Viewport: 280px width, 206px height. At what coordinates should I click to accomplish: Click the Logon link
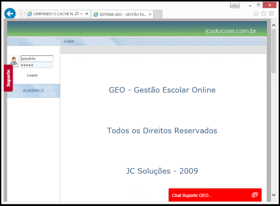(32, 75)
